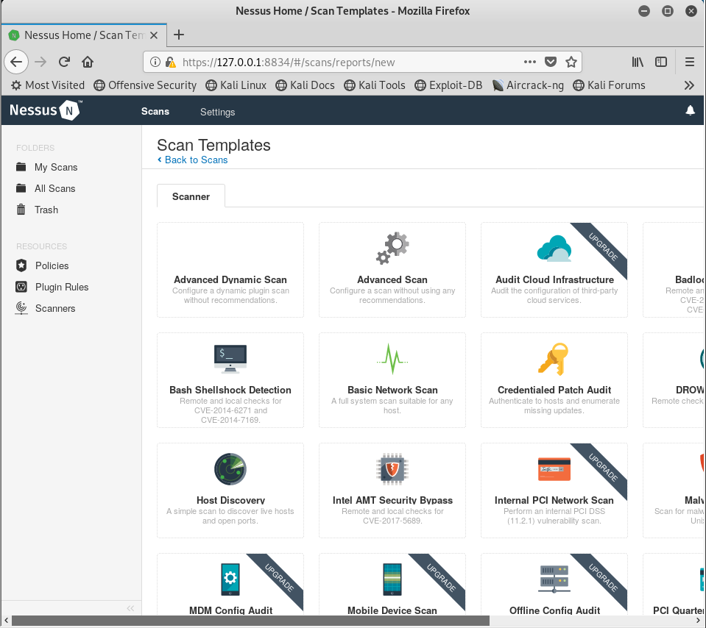This screenshot has width=706, height=628.
Task: Close the Nessus Home browser tab
Action: pyautogui.click(x=154, y=35)
